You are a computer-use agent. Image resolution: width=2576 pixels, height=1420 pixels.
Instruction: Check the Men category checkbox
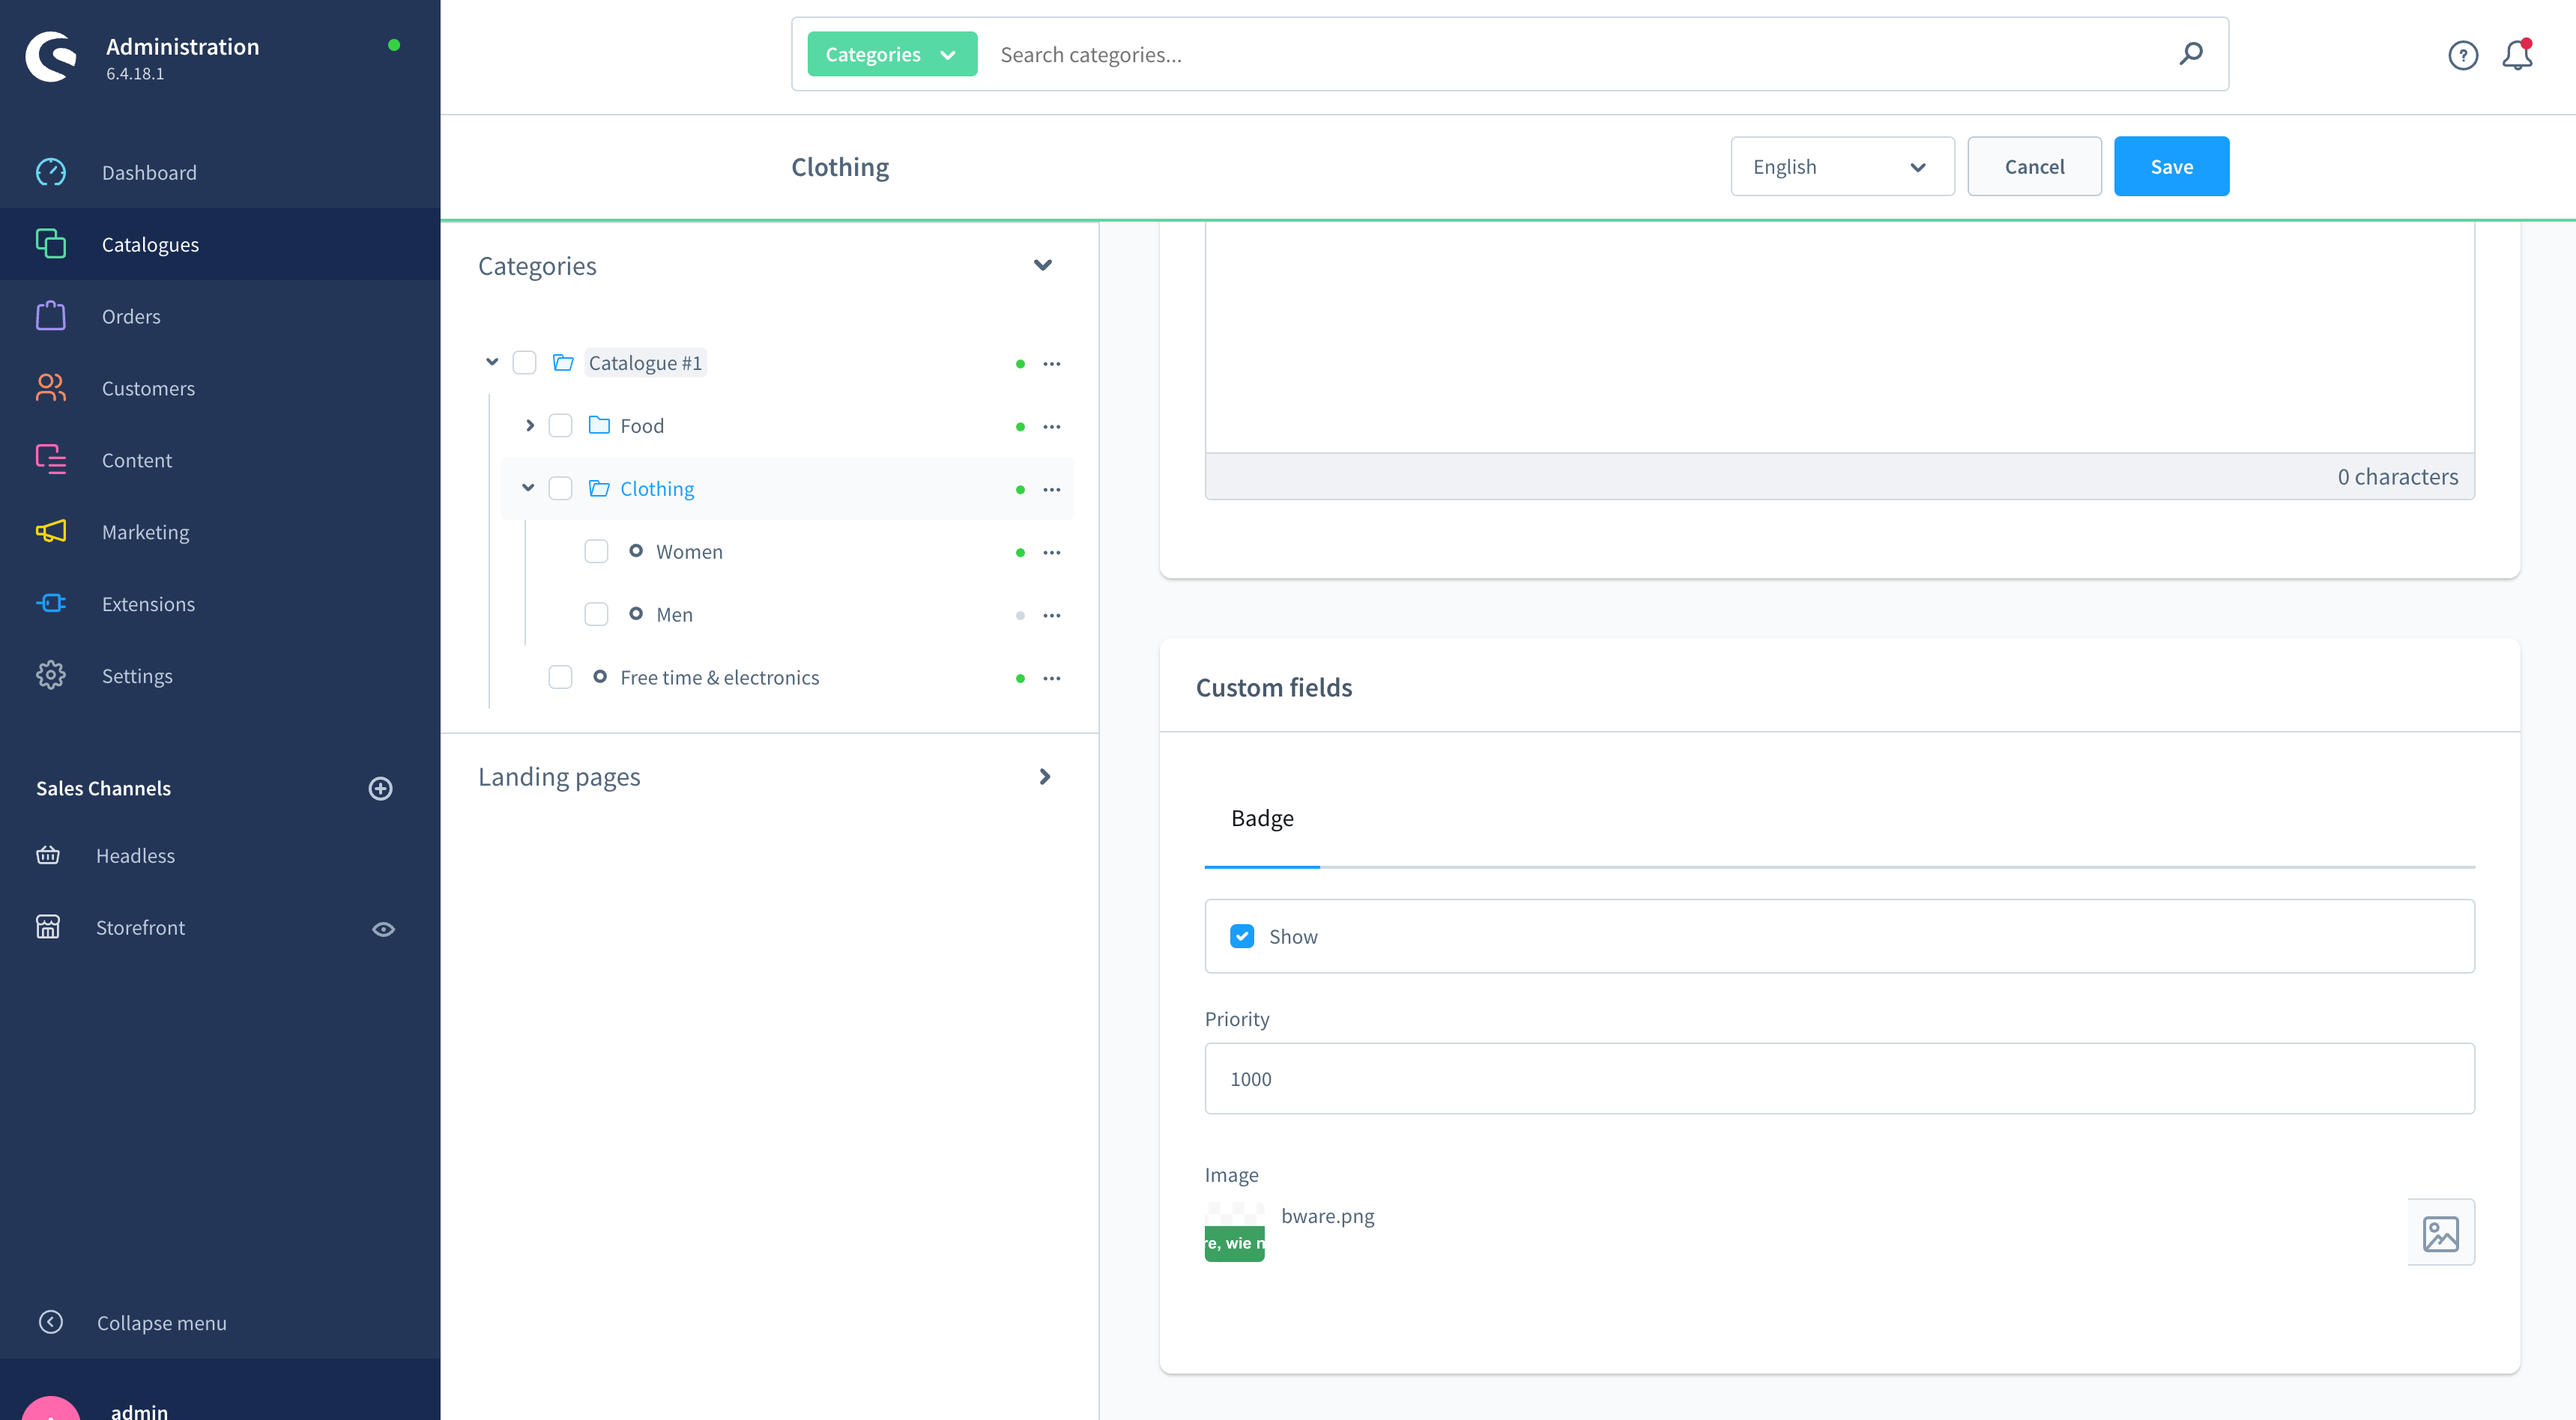[596, 615]
